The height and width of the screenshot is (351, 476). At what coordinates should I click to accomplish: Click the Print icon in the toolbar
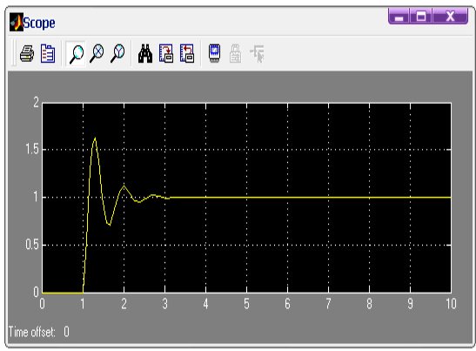click(x=27, y=54)
